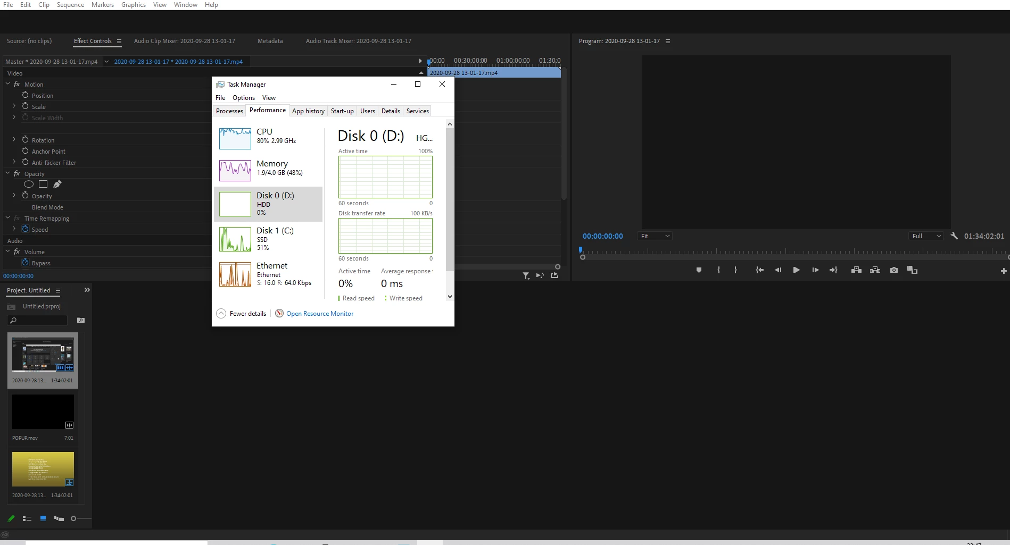Select the POPUP.mov thumbnail
Viewport: 1010px width, 545px height.
[x=43, y=412]
